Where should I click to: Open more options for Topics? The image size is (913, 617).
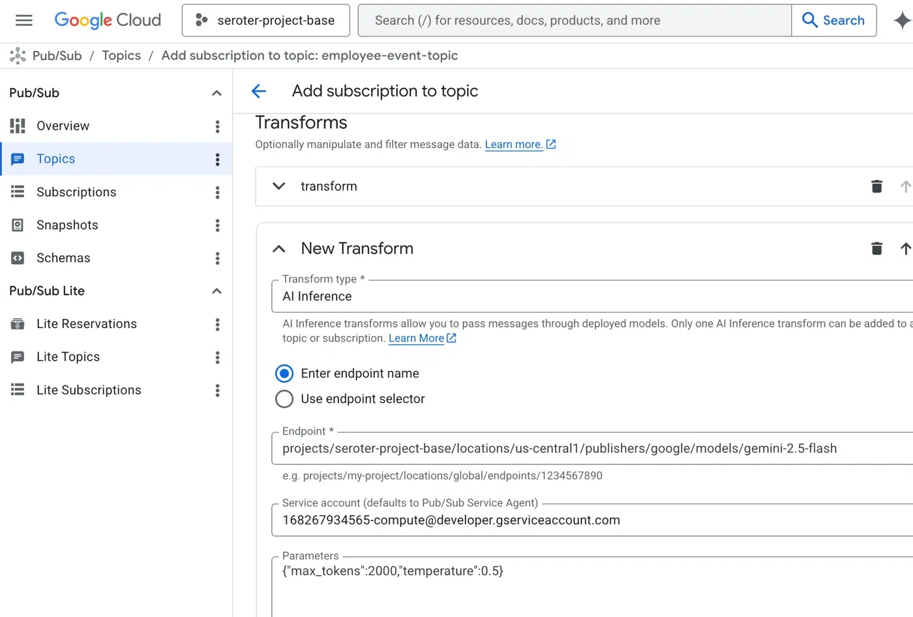[218, 160]
